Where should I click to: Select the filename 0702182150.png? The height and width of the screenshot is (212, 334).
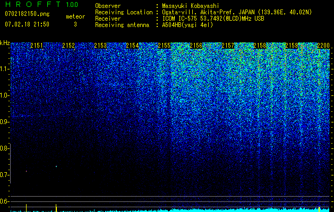point(27,14)
